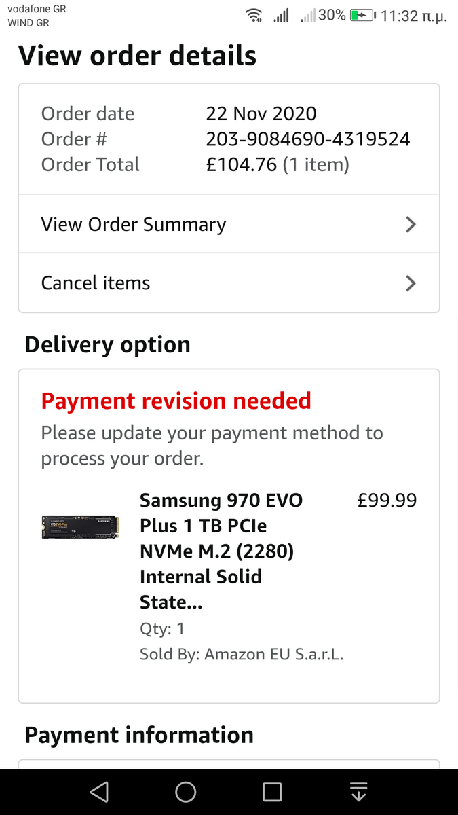Expand Cancel items chevron arrow
The image size is (458, 815).
point(410,283)
